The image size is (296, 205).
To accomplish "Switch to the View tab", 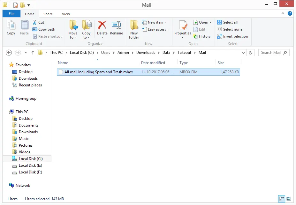I will tap(66, 14).
